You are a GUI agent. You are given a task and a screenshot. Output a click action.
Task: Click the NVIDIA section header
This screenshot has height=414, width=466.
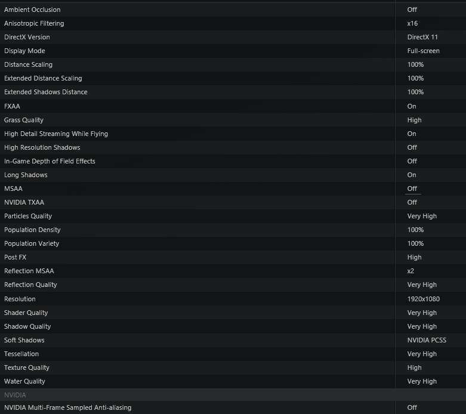(233, 395)
